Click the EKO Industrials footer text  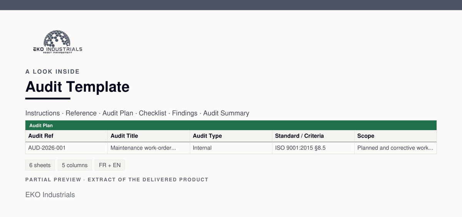point(50,195)
